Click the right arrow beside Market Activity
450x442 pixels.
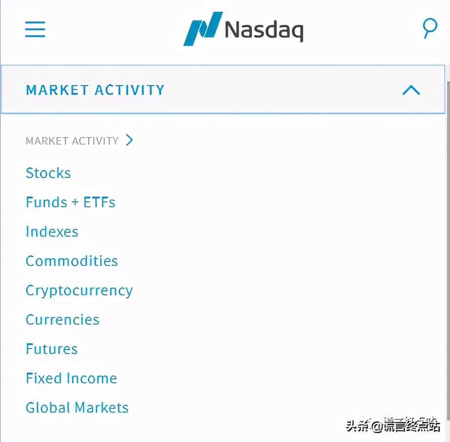(129, 141)
